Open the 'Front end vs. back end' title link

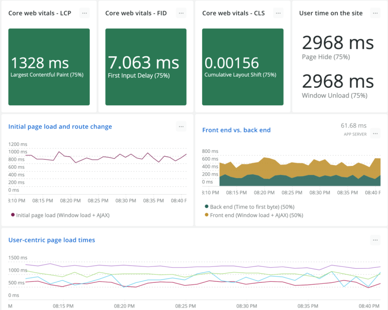pyautogui.click(x=236, y=130)
